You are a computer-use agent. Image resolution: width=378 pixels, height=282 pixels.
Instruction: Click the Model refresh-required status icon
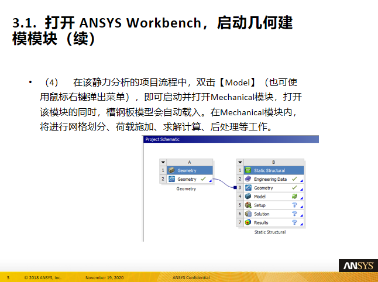point(294,197)
